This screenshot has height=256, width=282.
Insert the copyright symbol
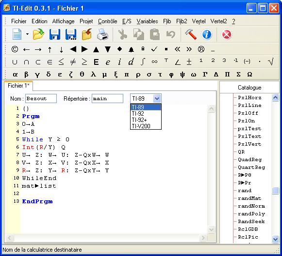pyautogui.click(x=15, y=49)
